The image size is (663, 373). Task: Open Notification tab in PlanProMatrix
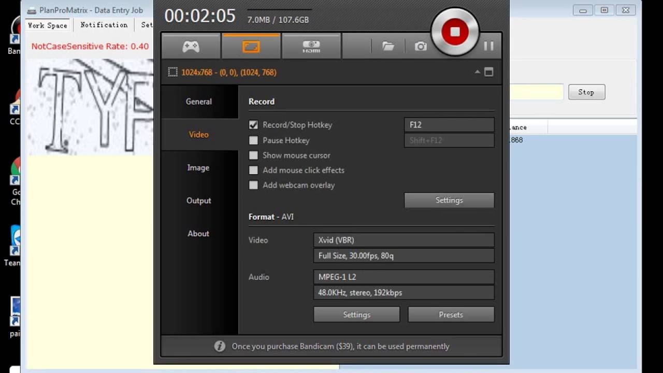coord(104,25)
